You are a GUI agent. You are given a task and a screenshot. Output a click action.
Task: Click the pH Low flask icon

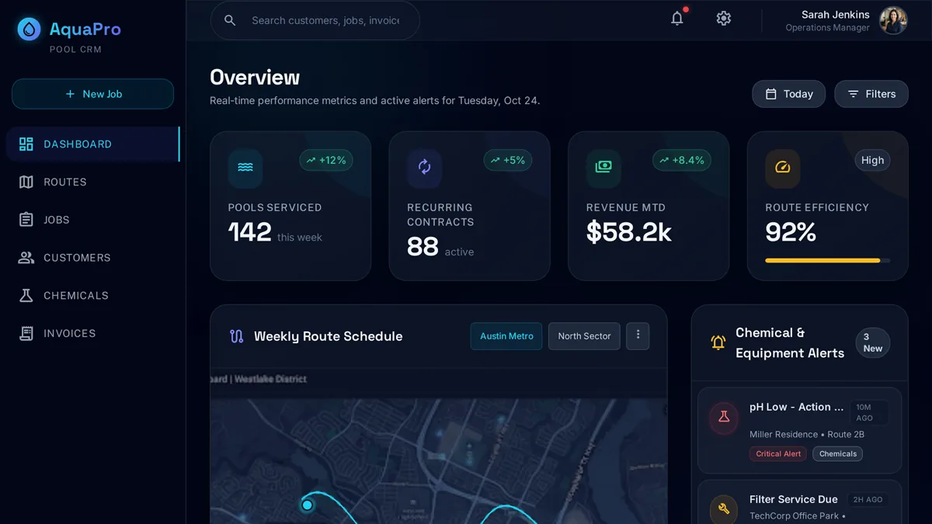tap(724, 418)
